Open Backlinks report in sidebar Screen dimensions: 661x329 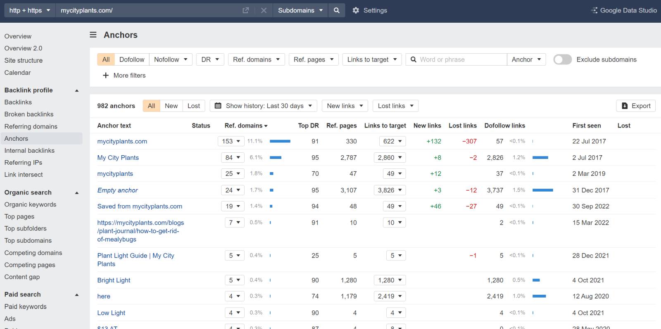(x=18, y=102)
